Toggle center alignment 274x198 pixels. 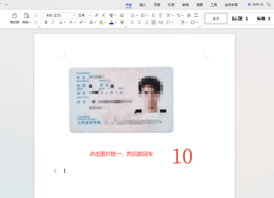(x=139, y=22)
